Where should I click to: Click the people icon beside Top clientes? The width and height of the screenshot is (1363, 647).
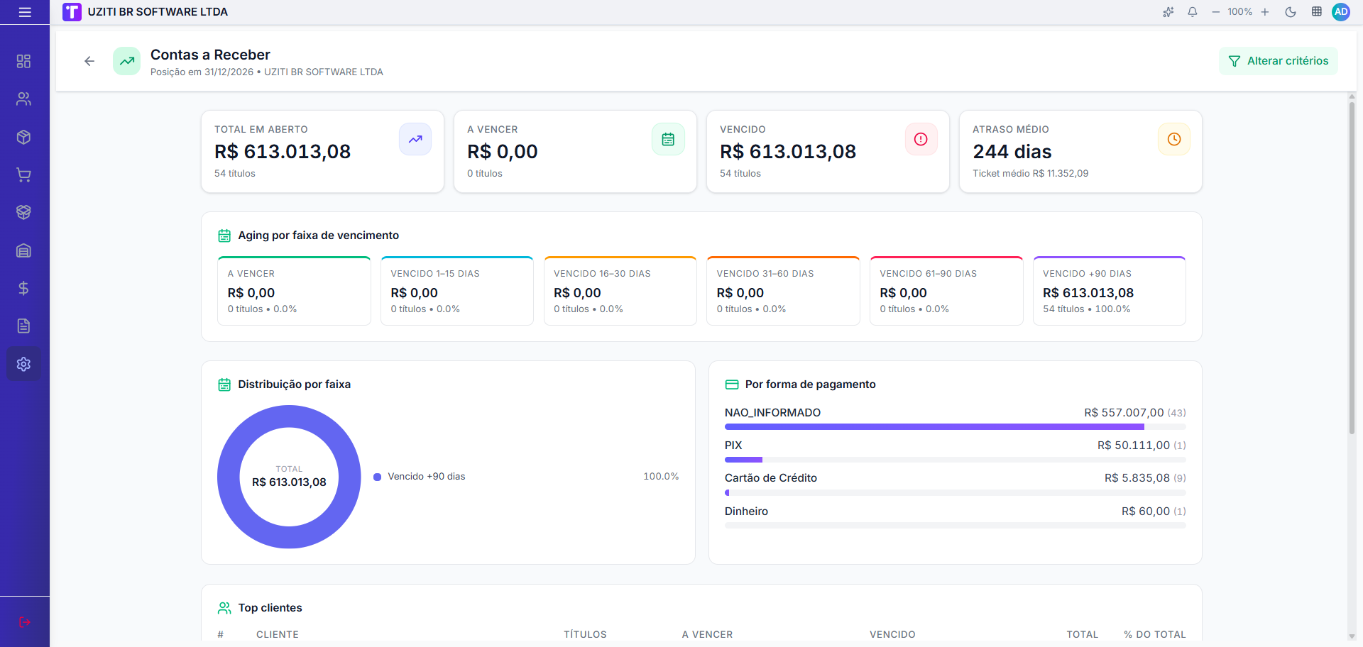coord(224,608)
